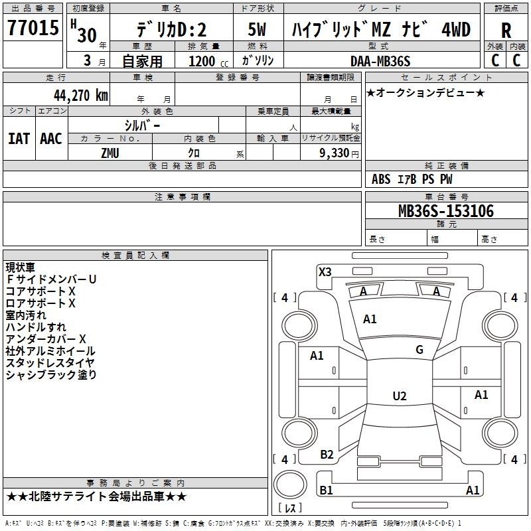The width and height of the screenshot is (531, 531).
Task: Select the B2 damage marker on the diagram
Action: pyautogui.click(x=327, y=455)
